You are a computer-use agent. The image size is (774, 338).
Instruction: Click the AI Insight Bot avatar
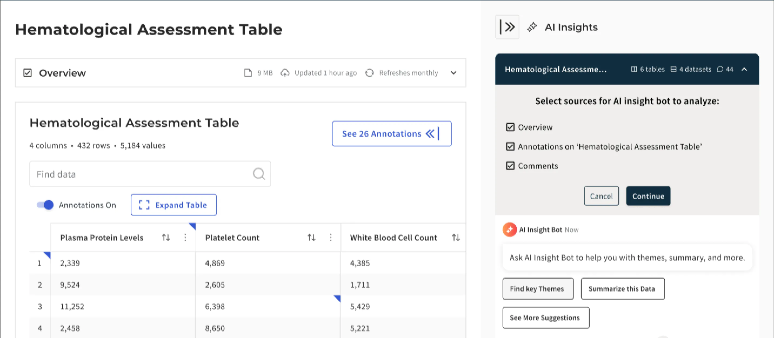point(510,230)
